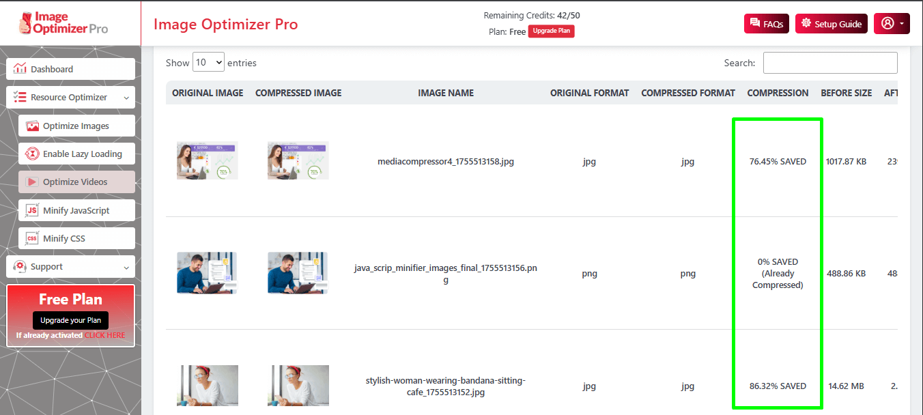Click the 86.32% SAVED value
This screenshot has width=923, height=415.
[x=778, y=386]
